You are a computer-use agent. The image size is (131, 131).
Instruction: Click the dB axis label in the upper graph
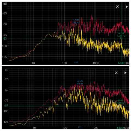coord(5,4)
